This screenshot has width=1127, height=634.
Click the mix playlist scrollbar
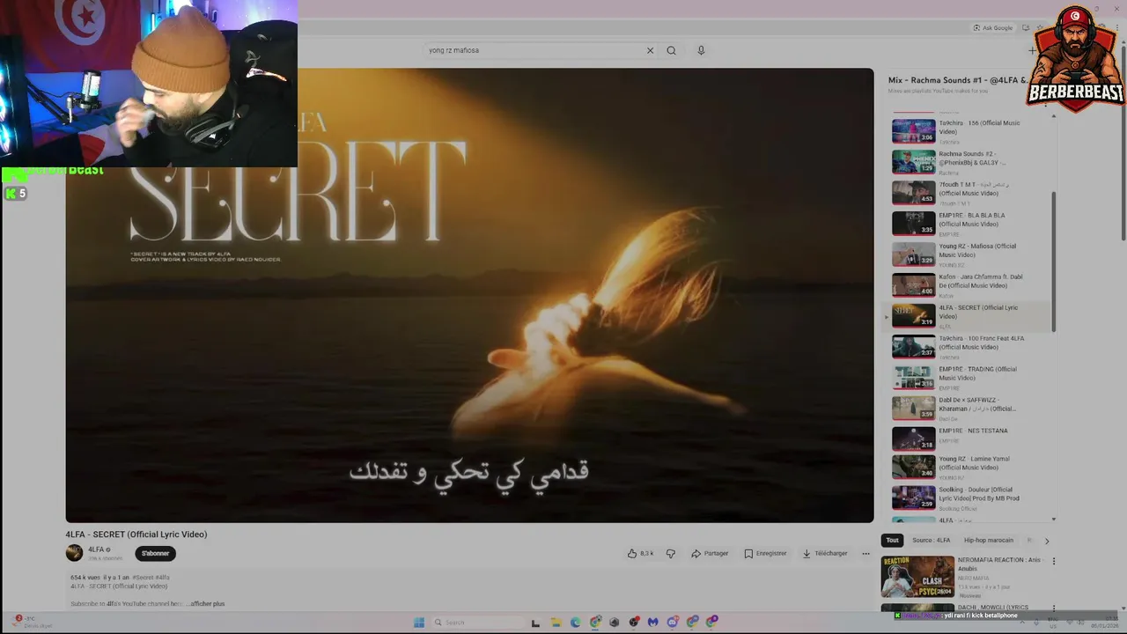click(1054, 262)
